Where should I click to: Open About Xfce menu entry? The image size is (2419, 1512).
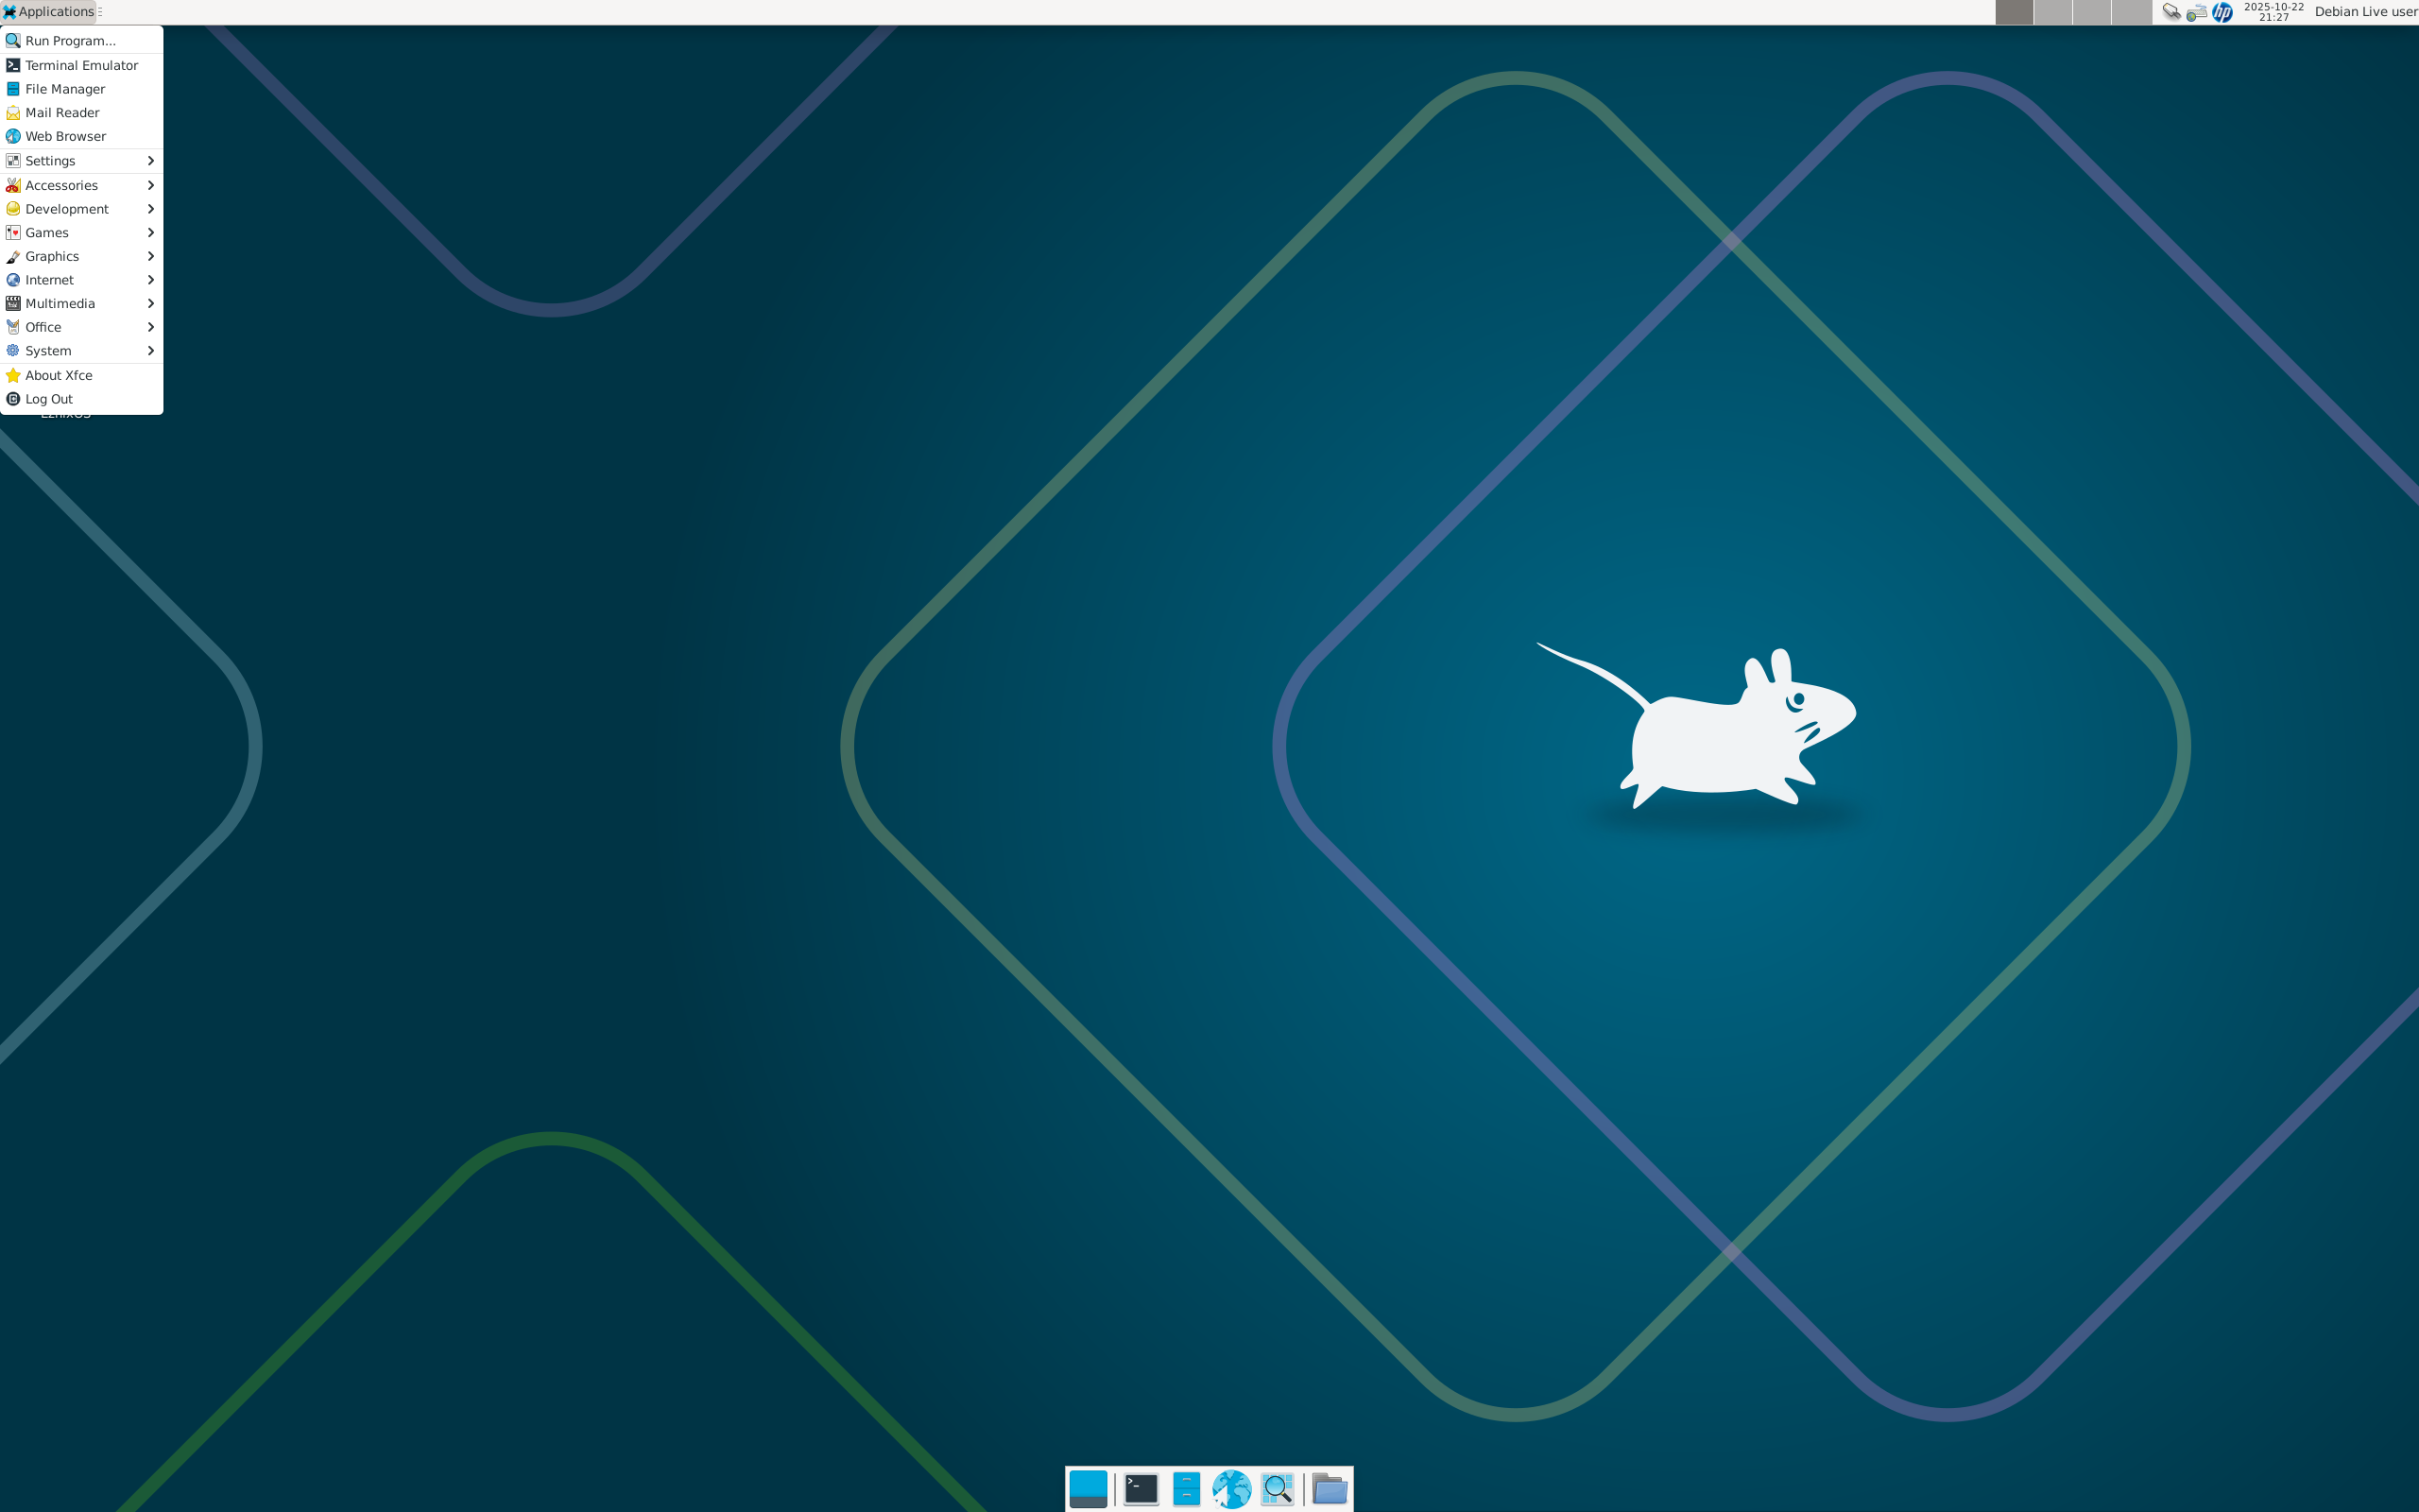[x=81, y=375]
